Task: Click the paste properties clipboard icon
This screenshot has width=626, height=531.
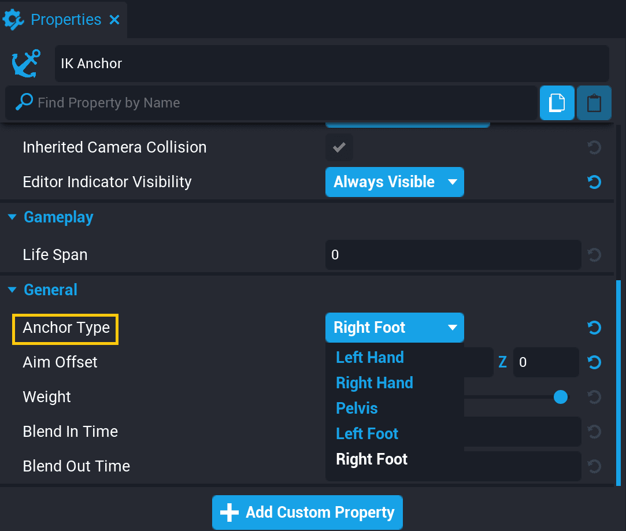Action: click(594, 103)
